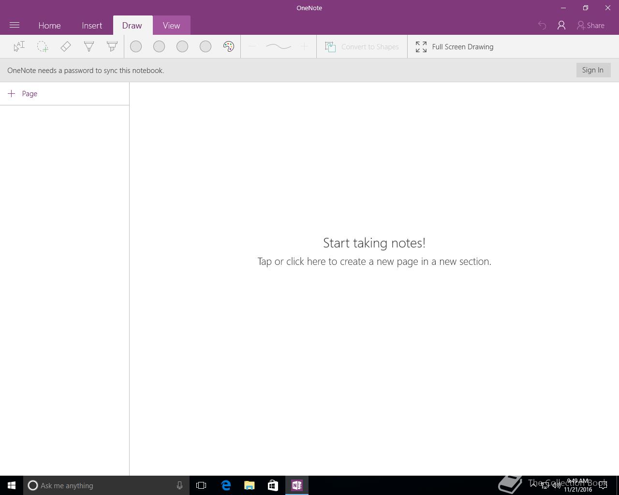Switch to the Home tab
This screenshot has height=495, width=619.
pyautogui.click(x=49, y=25)
